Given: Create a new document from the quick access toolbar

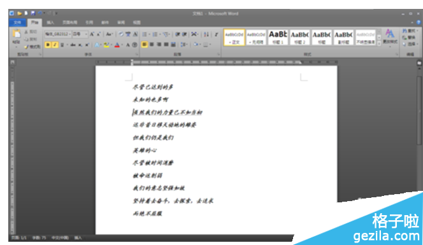Looking at the screenshot, I should [x=26, y=13].
